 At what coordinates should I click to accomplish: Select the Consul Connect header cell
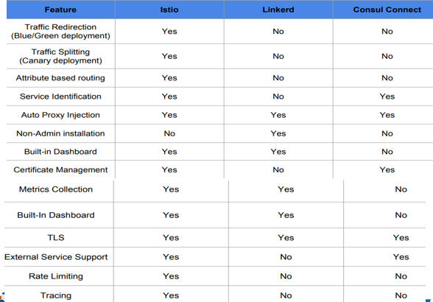tap(387, 10)
